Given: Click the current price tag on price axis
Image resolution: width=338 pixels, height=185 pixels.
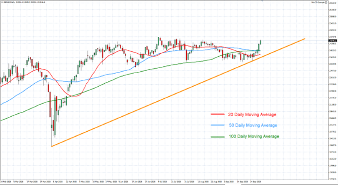Looking at the screenshot, I should (332, 41).
